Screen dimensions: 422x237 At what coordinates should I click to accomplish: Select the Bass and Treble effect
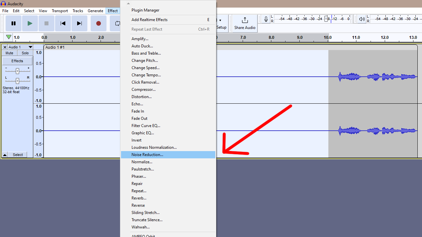pos(168,53)
